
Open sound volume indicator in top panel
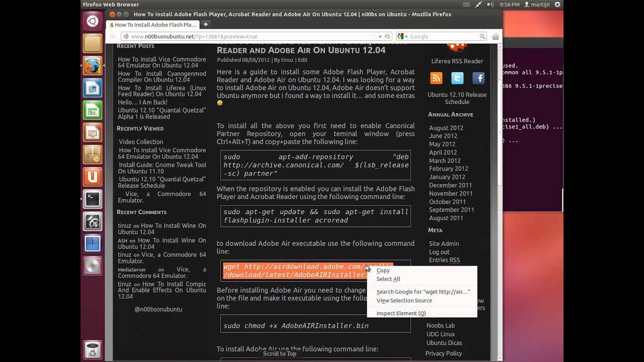[491, 4]
